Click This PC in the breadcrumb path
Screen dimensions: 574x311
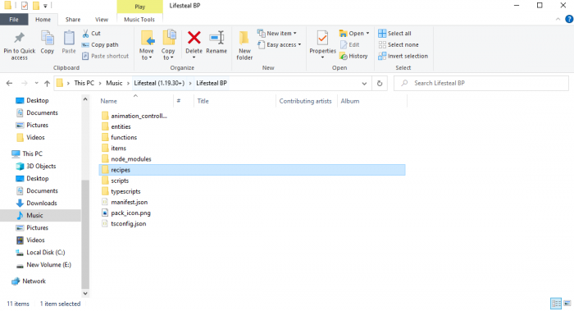tap(84, 83)
